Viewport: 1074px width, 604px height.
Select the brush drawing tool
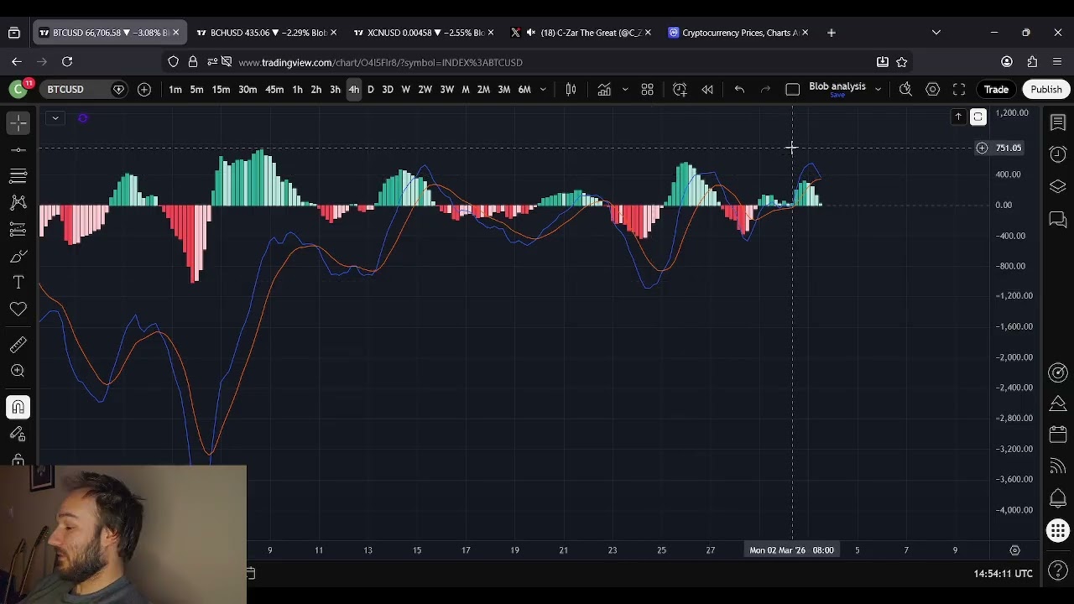point(18,256)
